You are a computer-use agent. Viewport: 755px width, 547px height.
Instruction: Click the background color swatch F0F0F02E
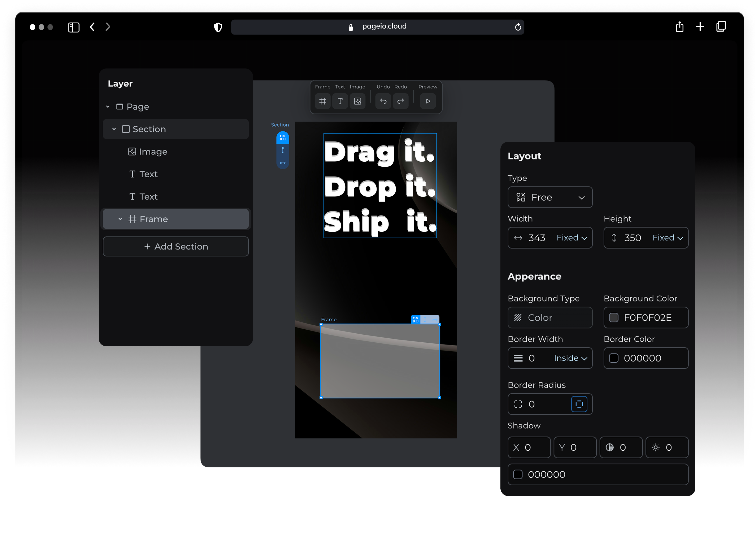tap(614, 317)
